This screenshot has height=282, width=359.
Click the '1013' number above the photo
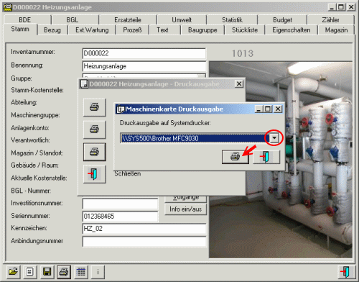click(243, 53)
